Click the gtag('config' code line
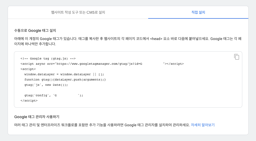Viewport: 256px width, 141px height. [x=54, y=95]
